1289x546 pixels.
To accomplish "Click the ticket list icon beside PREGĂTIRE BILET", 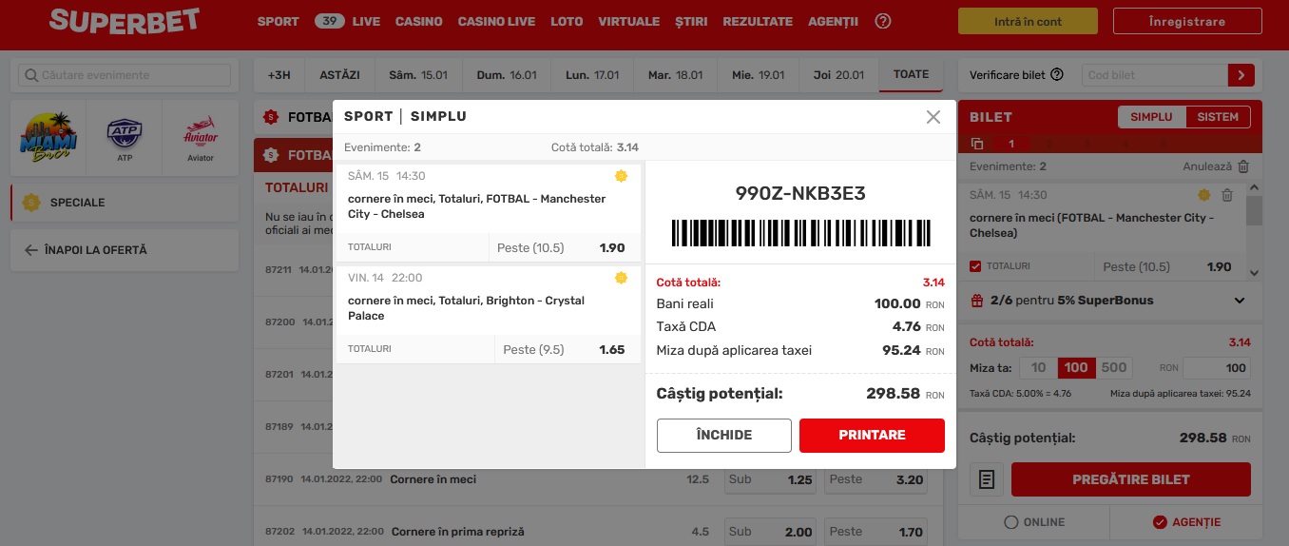I will (x=987, y=479).
